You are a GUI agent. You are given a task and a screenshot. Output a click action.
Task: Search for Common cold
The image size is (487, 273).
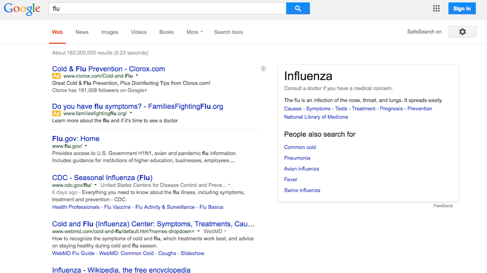tap(300, 147)
